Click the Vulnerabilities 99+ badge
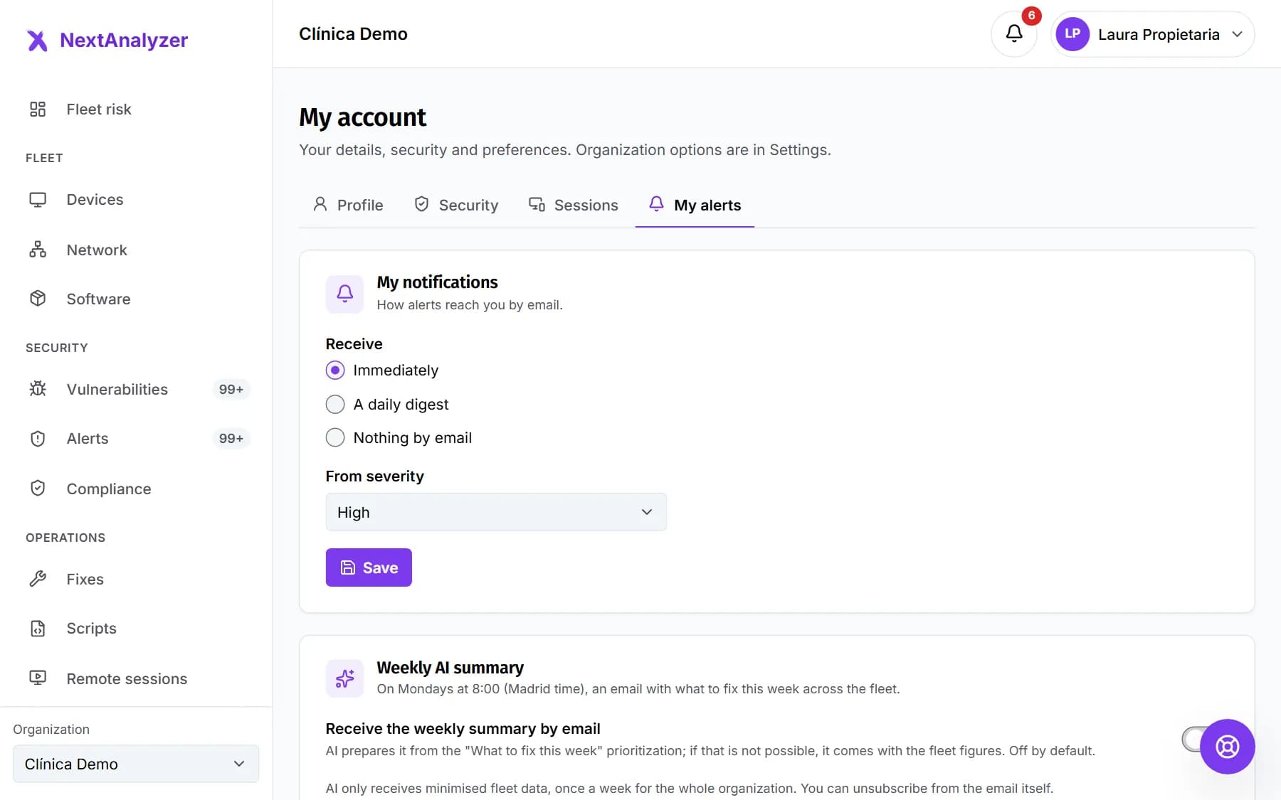 [231, 389]
